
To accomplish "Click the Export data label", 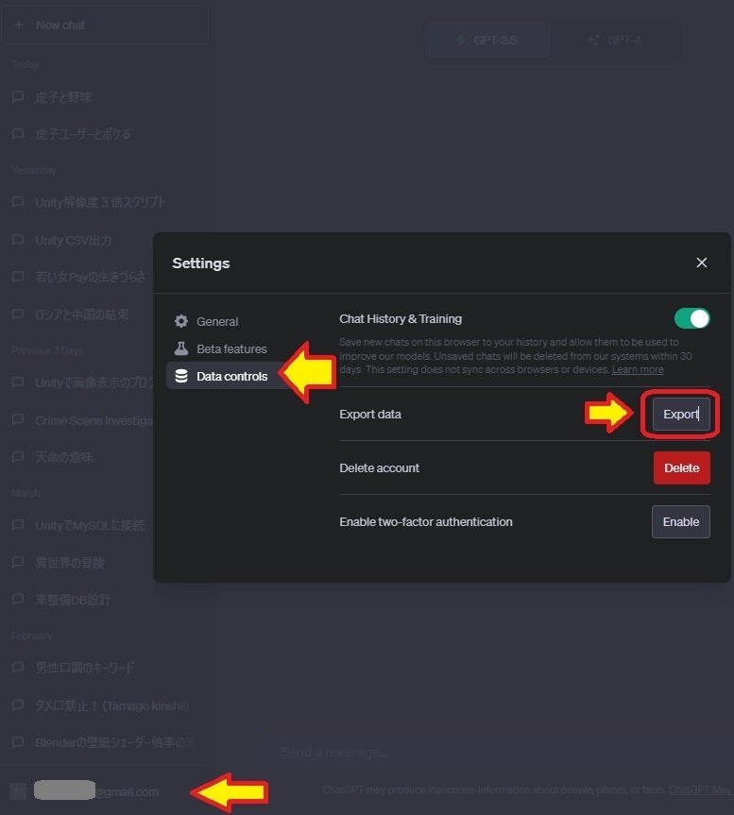I will [370, 415].
